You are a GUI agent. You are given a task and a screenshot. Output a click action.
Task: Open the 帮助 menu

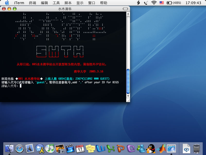click(104, 3)
